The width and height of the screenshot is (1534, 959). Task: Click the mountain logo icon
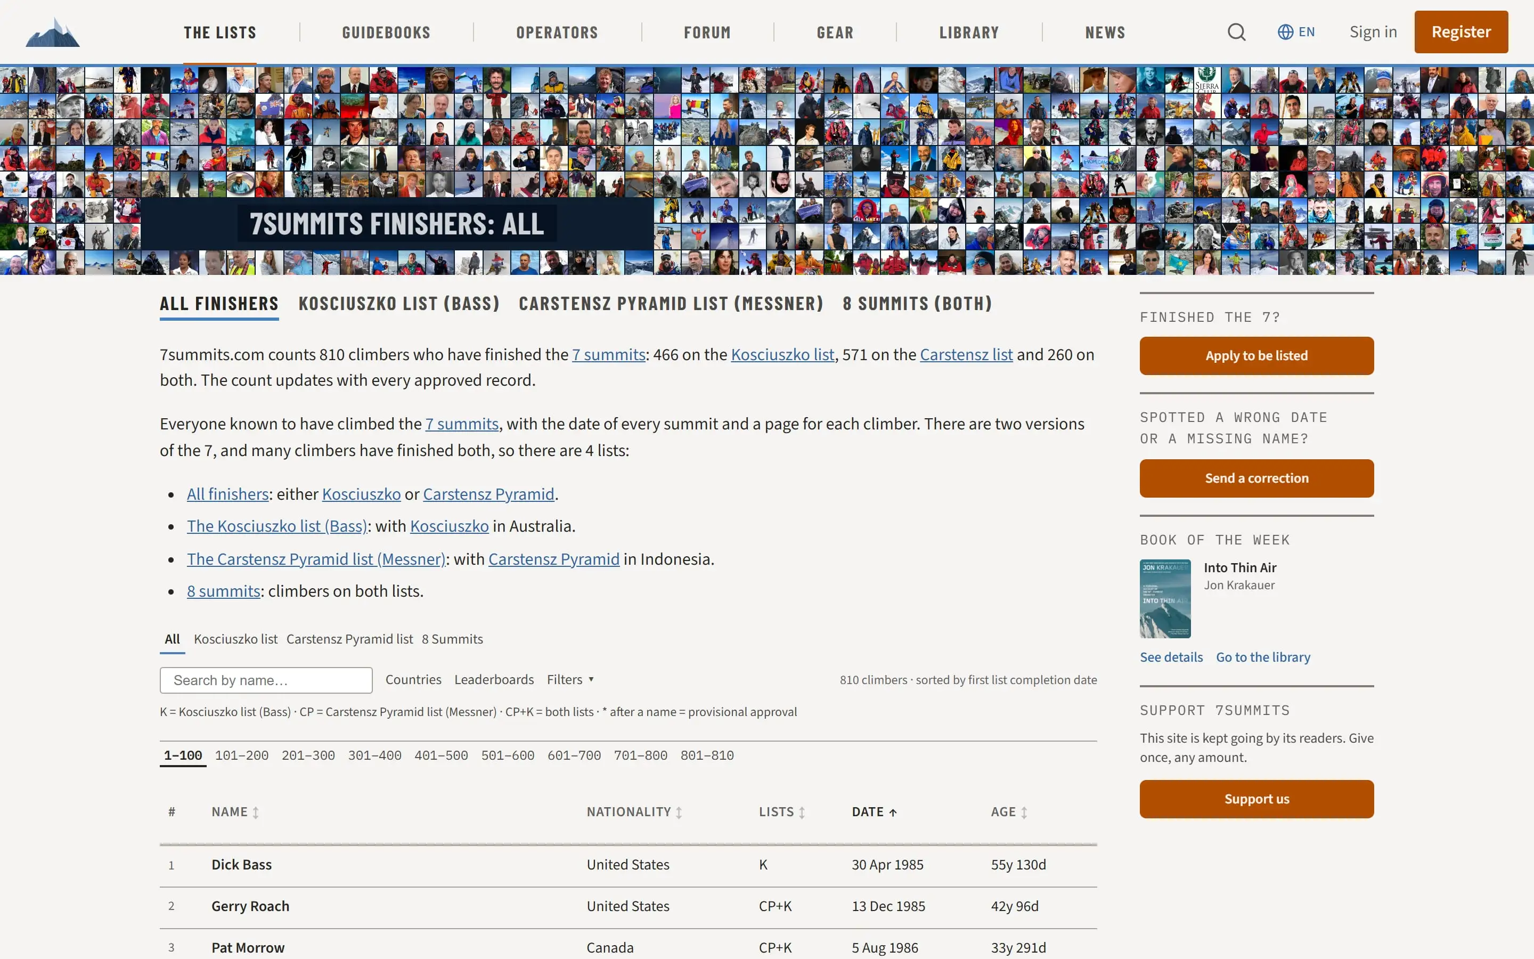[53, 32]
